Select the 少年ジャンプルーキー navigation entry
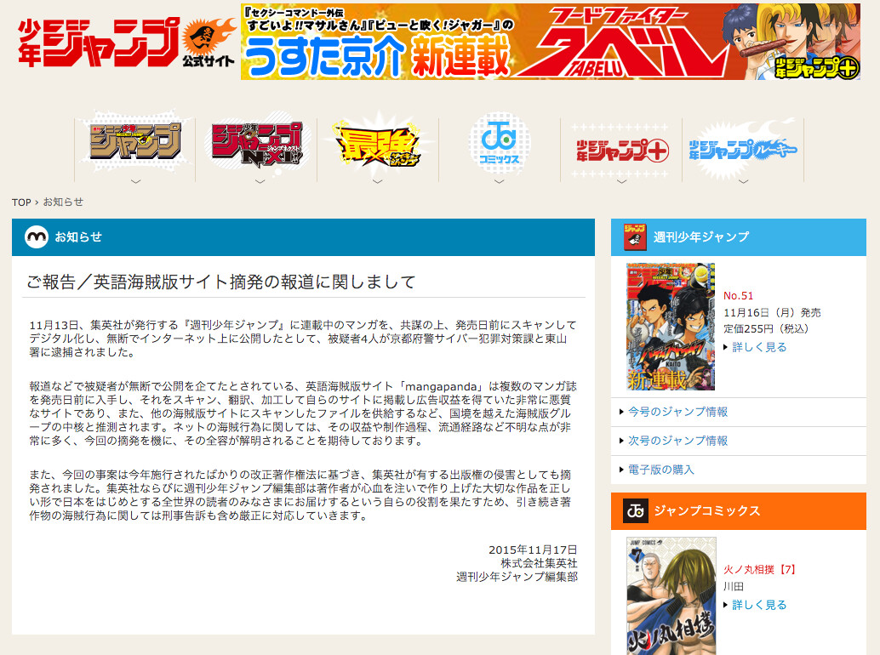The width and height of the screenshot is (880, 655). coord(741,143)
